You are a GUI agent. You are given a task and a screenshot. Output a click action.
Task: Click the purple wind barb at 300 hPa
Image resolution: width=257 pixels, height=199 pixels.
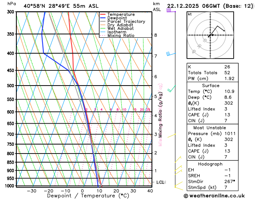point(171,10)
